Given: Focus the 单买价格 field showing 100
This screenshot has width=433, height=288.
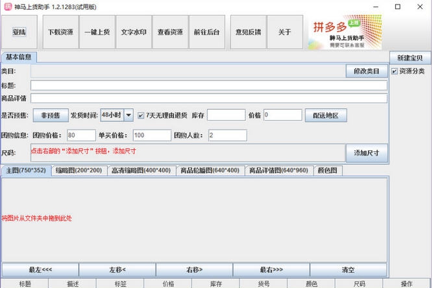Looking at the screenshot, I should point(152,135).
